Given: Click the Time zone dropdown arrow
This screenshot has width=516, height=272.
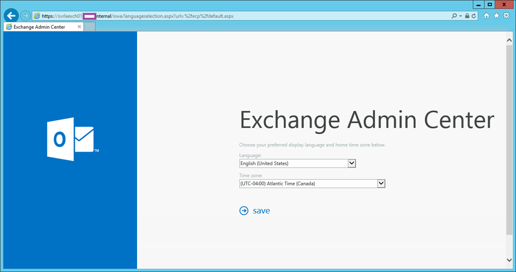Looking at the screenshot, I should click(381, 184).
